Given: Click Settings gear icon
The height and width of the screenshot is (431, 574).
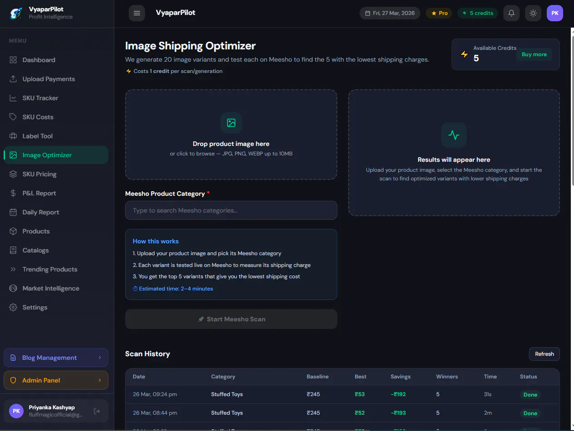Looking at the screenshot, I should tap(13, 307).
